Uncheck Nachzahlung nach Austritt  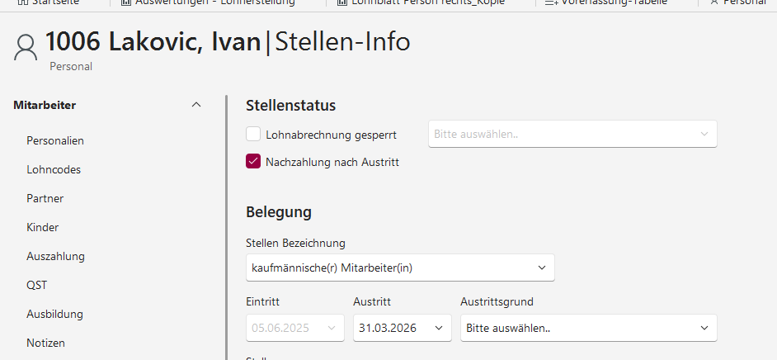click(253, 162)
